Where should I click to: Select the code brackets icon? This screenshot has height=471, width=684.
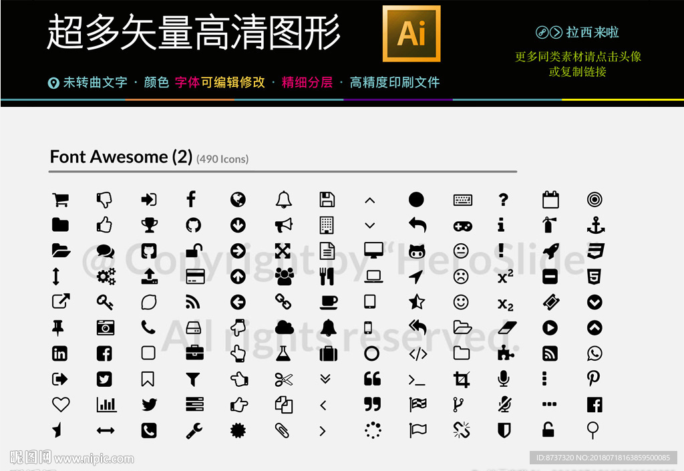tap(418, 353)
